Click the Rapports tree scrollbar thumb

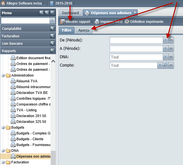[x=53, y=158]
